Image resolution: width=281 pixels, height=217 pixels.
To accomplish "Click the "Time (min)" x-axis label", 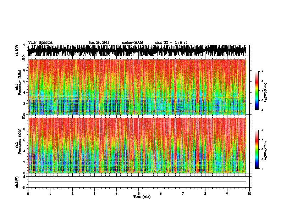I will 142,197.
